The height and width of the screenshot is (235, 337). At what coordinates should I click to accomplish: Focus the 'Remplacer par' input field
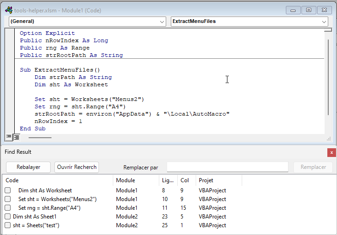pyautogui.click(x=227, y=167)
